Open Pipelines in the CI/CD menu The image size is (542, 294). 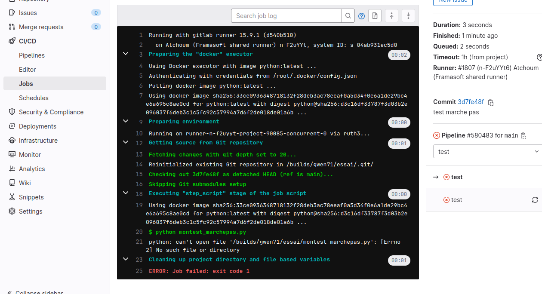coord(32,55)
